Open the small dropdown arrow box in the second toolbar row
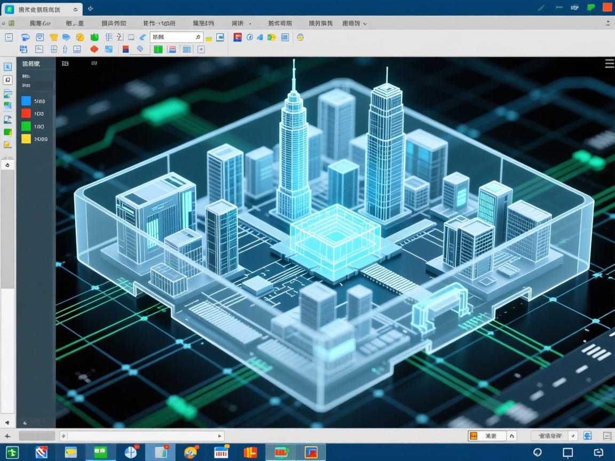Image resolution: width=615 pixels, height=461 pixels. pyautogui.click(x=201, y=50)
